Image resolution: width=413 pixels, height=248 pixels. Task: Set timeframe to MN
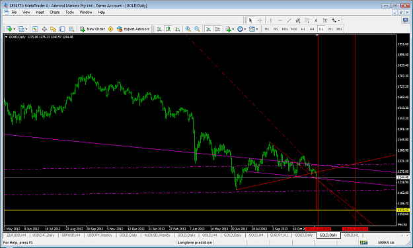click(339, 29)
